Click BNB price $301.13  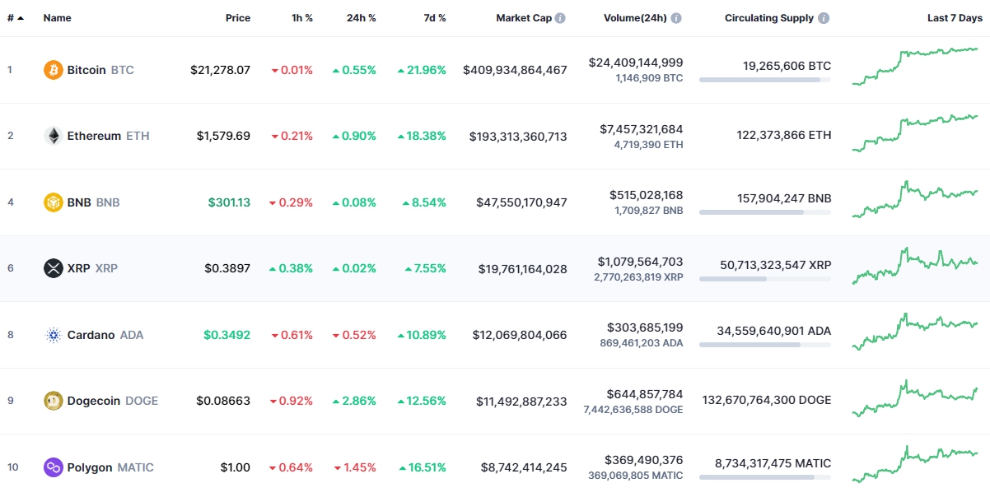pyautogui.click(x=230, y=202)
